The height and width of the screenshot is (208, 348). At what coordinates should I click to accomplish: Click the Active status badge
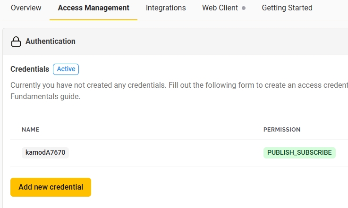[66, 69]
